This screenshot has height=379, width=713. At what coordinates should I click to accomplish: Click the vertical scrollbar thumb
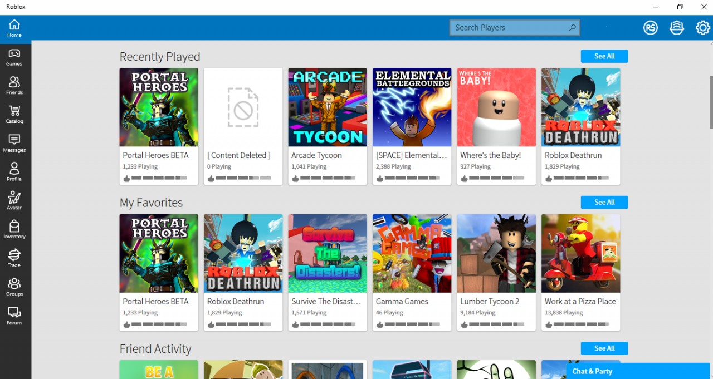(x=711, y=102)
